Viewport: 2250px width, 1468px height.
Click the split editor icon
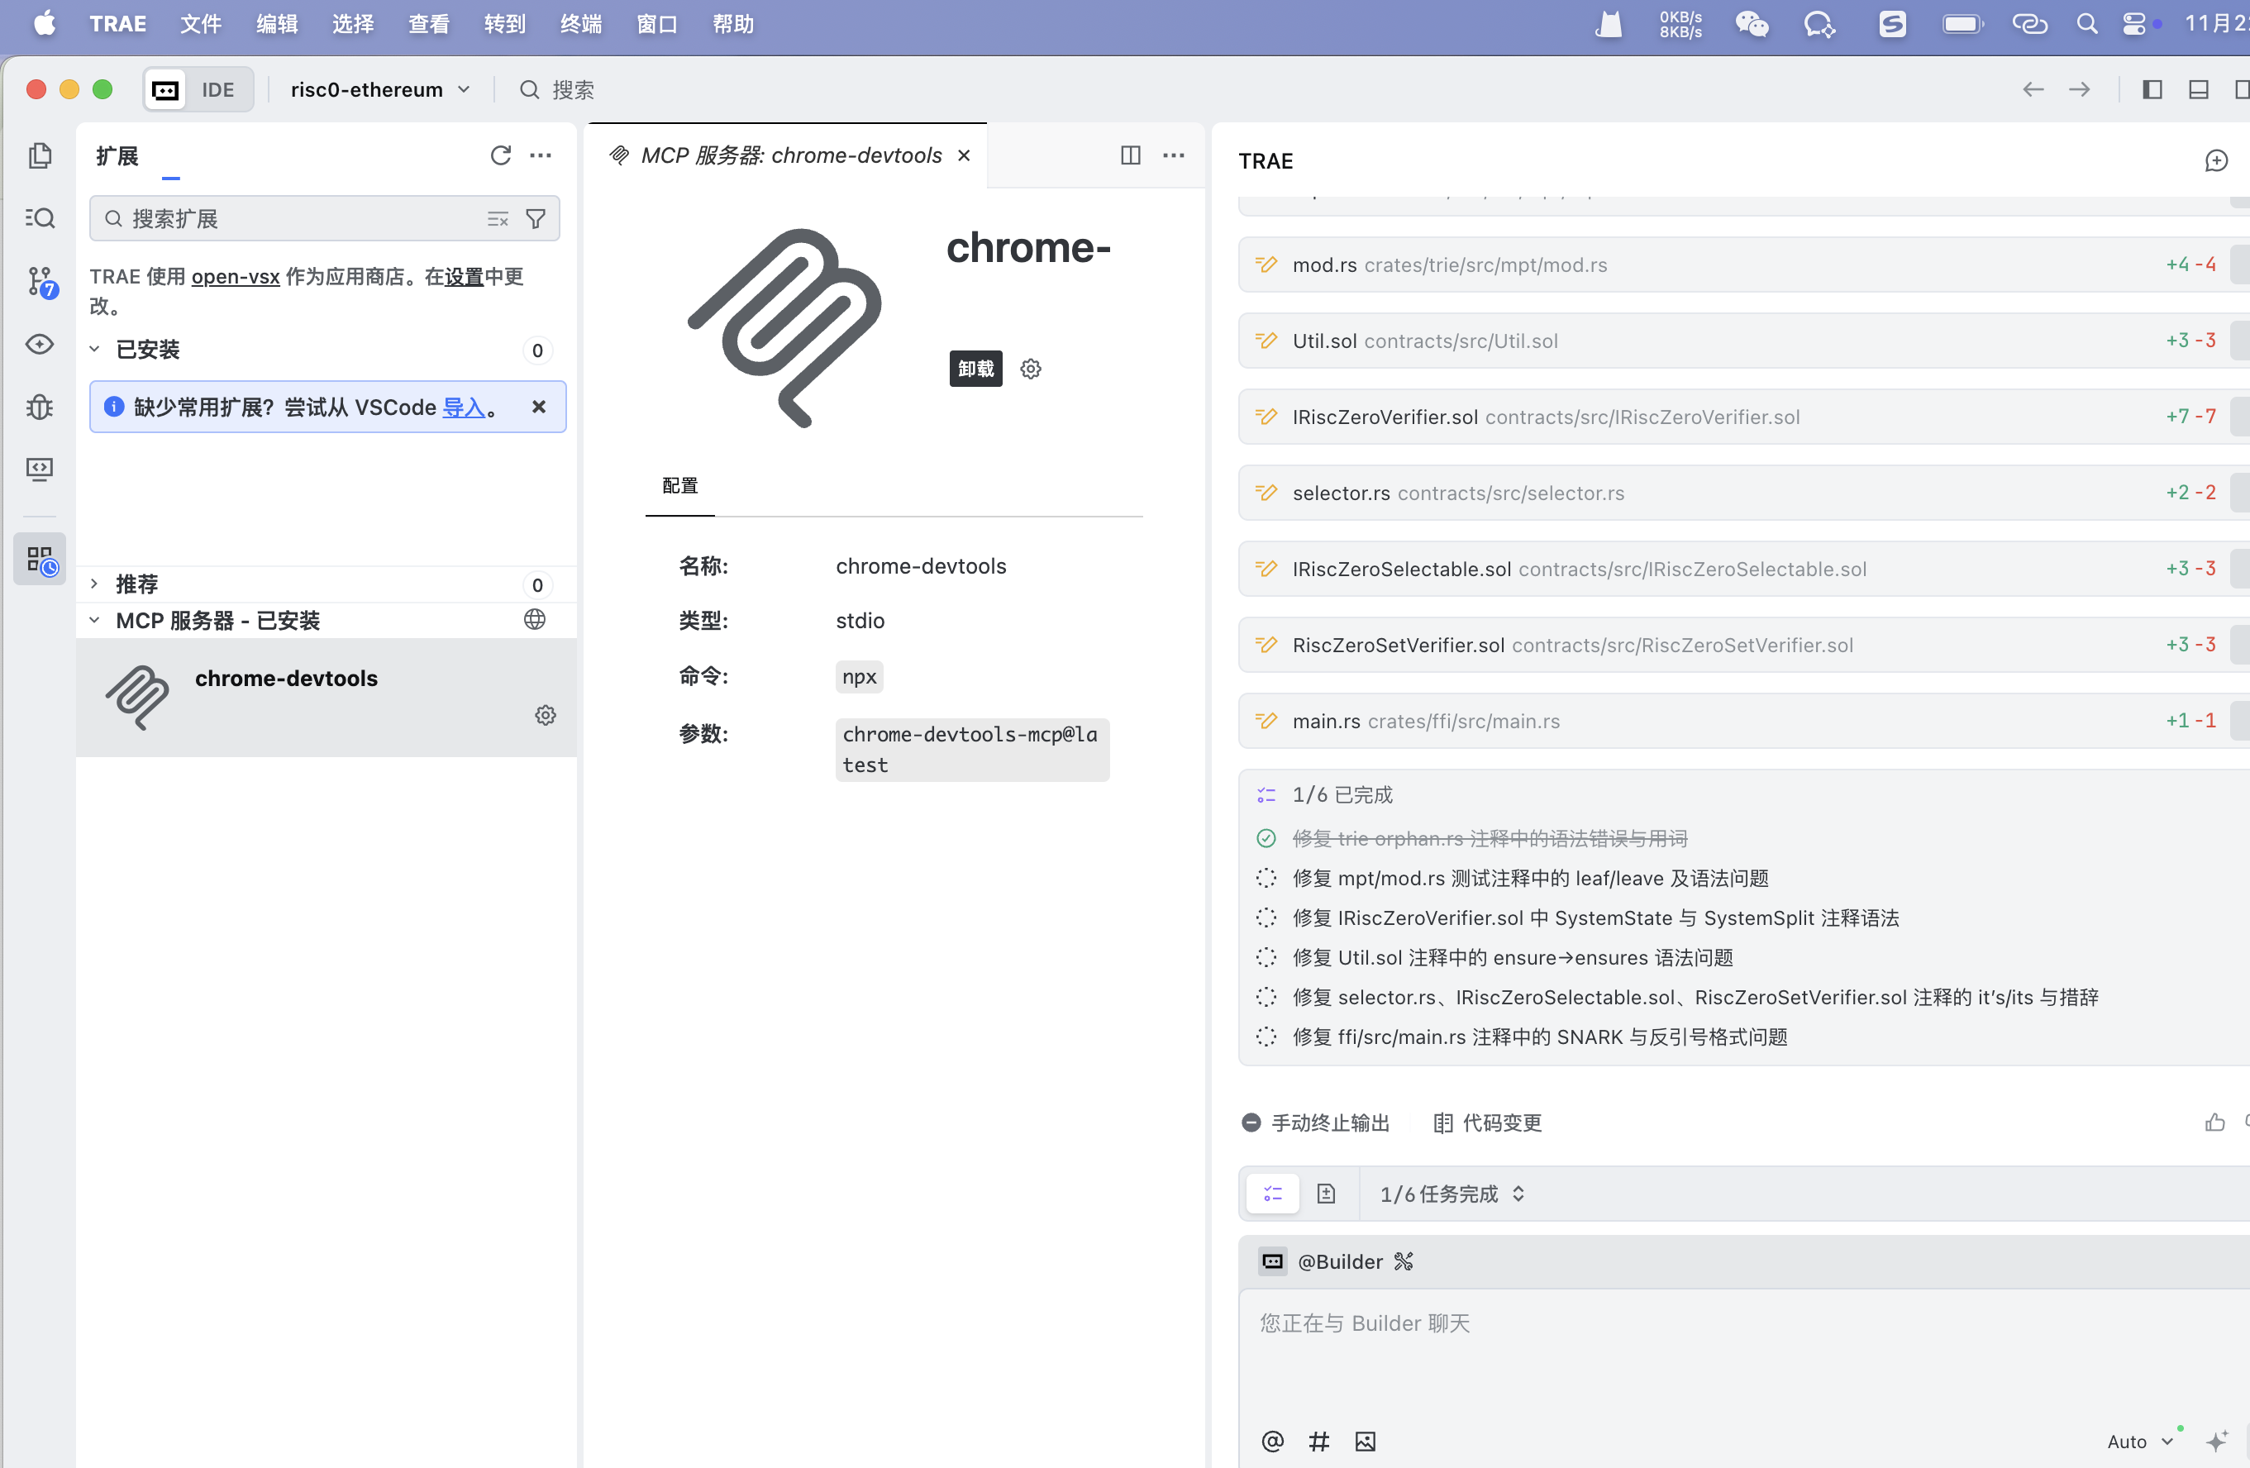1130,155
